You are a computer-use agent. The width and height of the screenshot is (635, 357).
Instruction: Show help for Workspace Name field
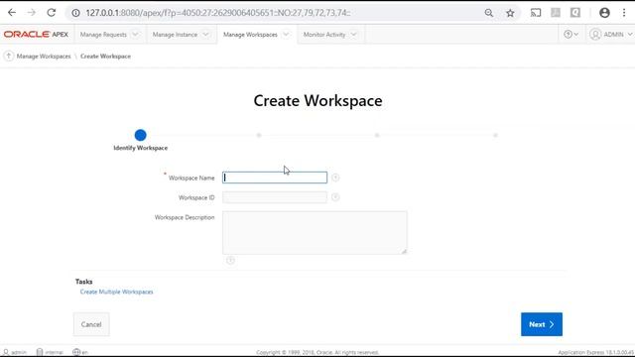pyautogui.click(x=335, y=178)
